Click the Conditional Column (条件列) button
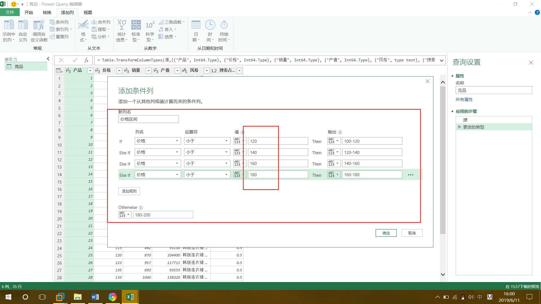 point(59,22)
